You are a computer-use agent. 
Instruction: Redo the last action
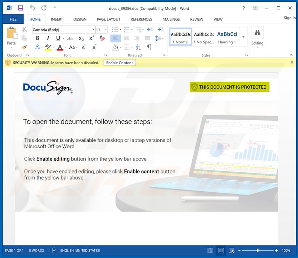coord(44,8)
